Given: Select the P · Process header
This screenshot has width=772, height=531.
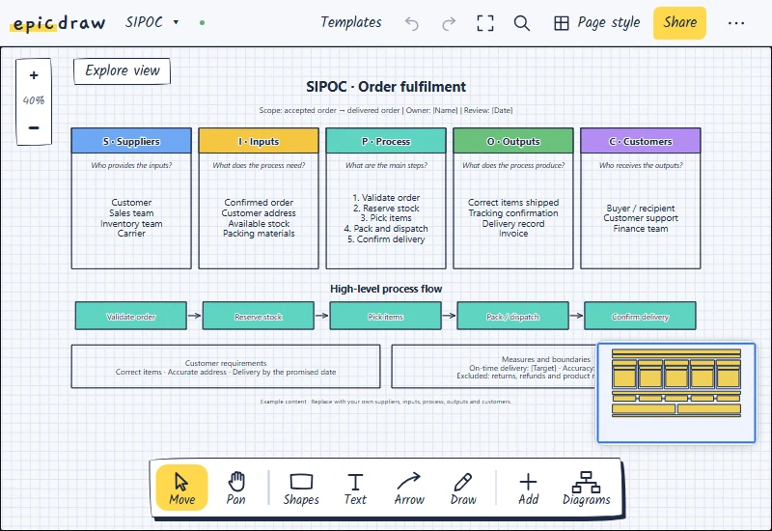Looking at the screenshot, I should [386, 141].
